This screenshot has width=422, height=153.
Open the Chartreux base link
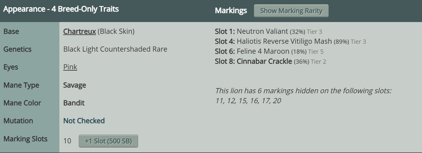[x=80, y=31]
